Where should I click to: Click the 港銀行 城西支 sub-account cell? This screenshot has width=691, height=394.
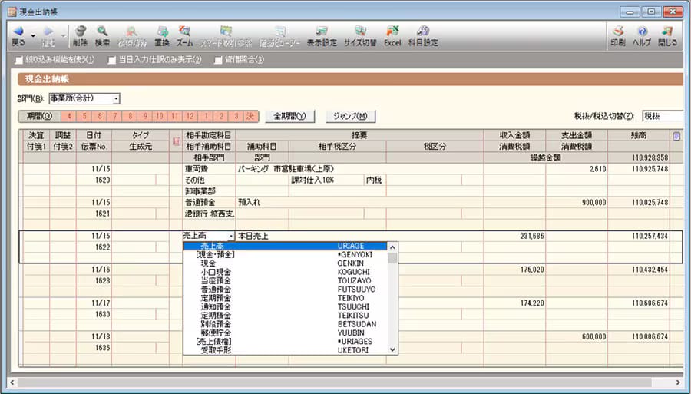click(209, 214)
